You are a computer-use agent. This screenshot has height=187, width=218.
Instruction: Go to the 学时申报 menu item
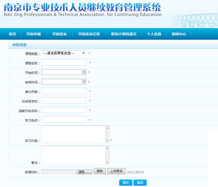pyautogui.click(x=34, y=34)
